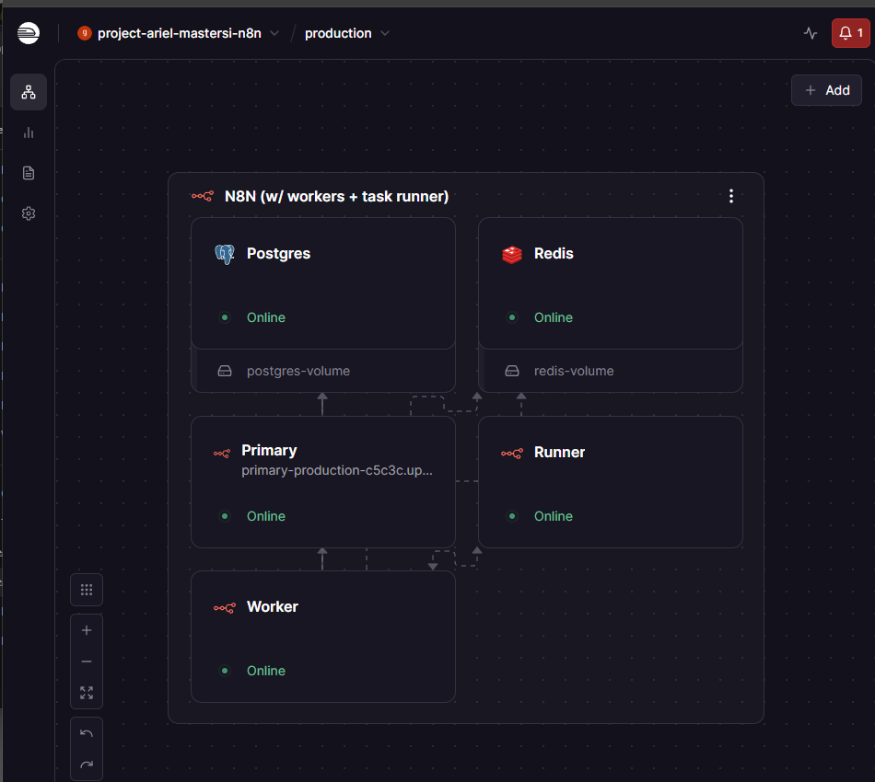Click the postgres-volume disk icon
This screenshot has height=782, width=875.
coord(225,371)
